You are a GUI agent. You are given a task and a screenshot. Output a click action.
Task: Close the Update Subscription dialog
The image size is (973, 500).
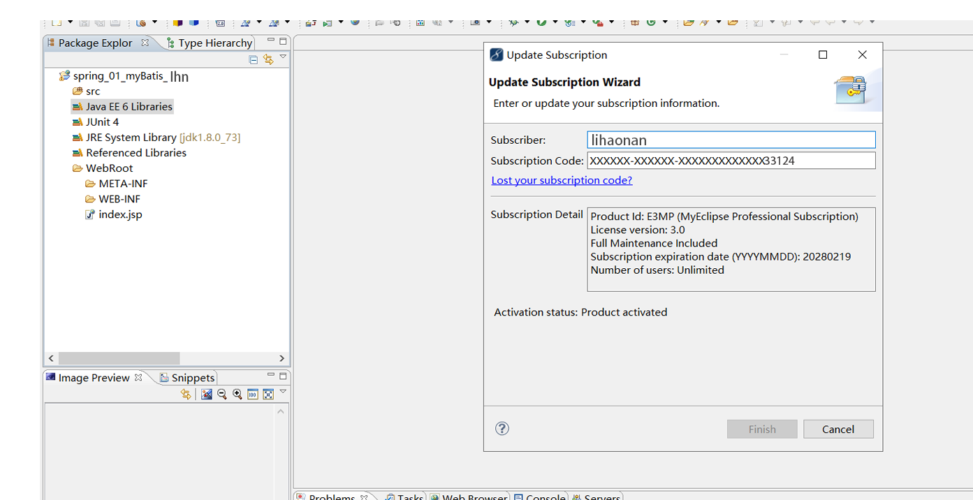coord(863,55)
